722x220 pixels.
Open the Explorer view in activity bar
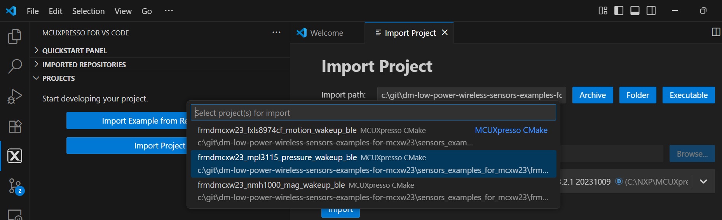tap(15, 37)
